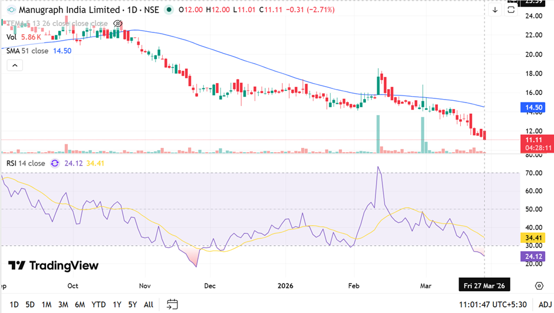This screenshot has width=554, height=313.
Task: Click the TradingView logo
Action: point(54,266)
